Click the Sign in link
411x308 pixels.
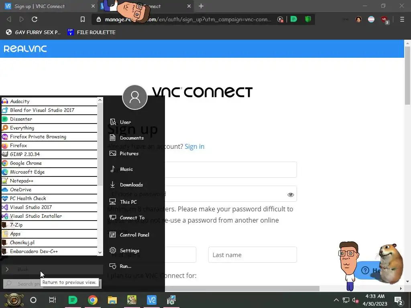coord(195,146)
